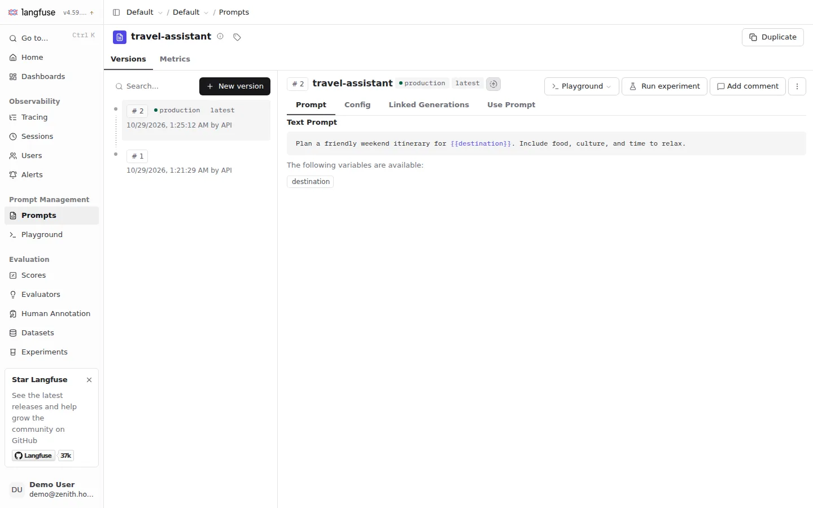Open Dashboards page
The width and height of the screenshot is (813, 508).
click(52, 77)
